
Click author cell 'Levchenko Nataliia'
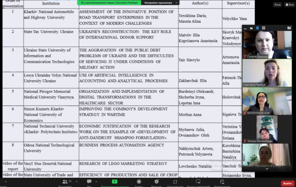[x=200, y=166]
